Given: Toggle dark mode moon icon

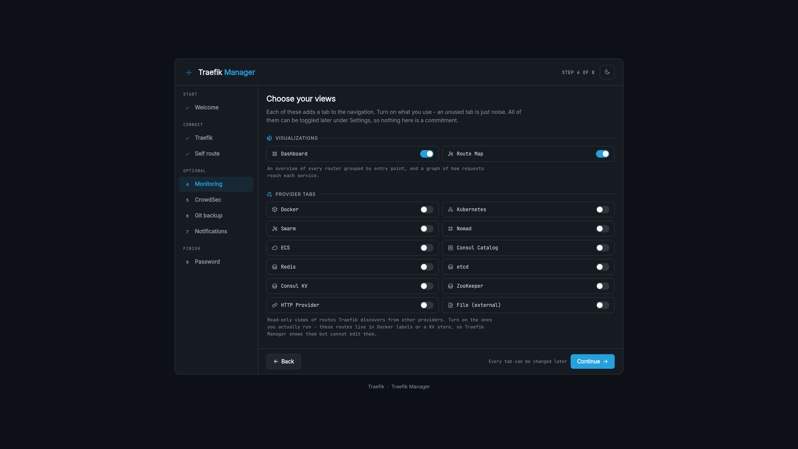Looking at the screenshot, I should pyautogui.click(x=607, y=72).
